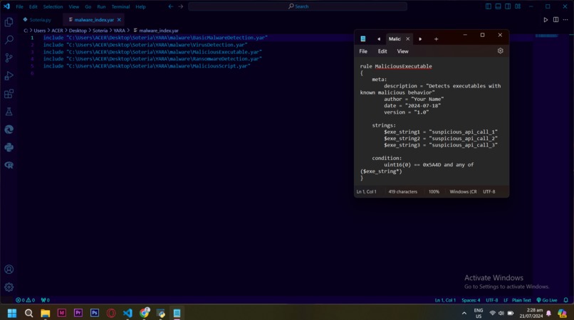
Task: Open the Help menu
Action: pyautogui.click(x=140, y=6)
